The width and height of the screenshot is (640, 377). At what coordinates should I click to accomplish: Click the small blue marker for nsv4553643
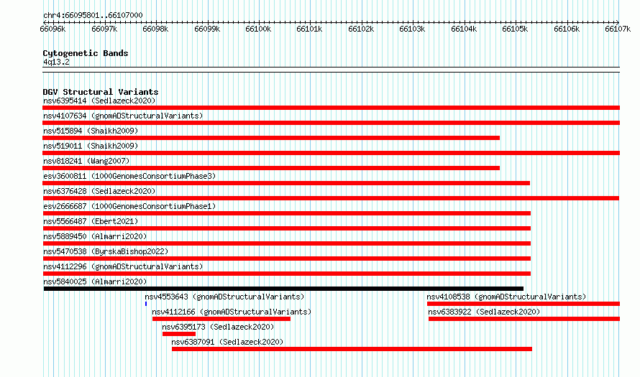146,304
